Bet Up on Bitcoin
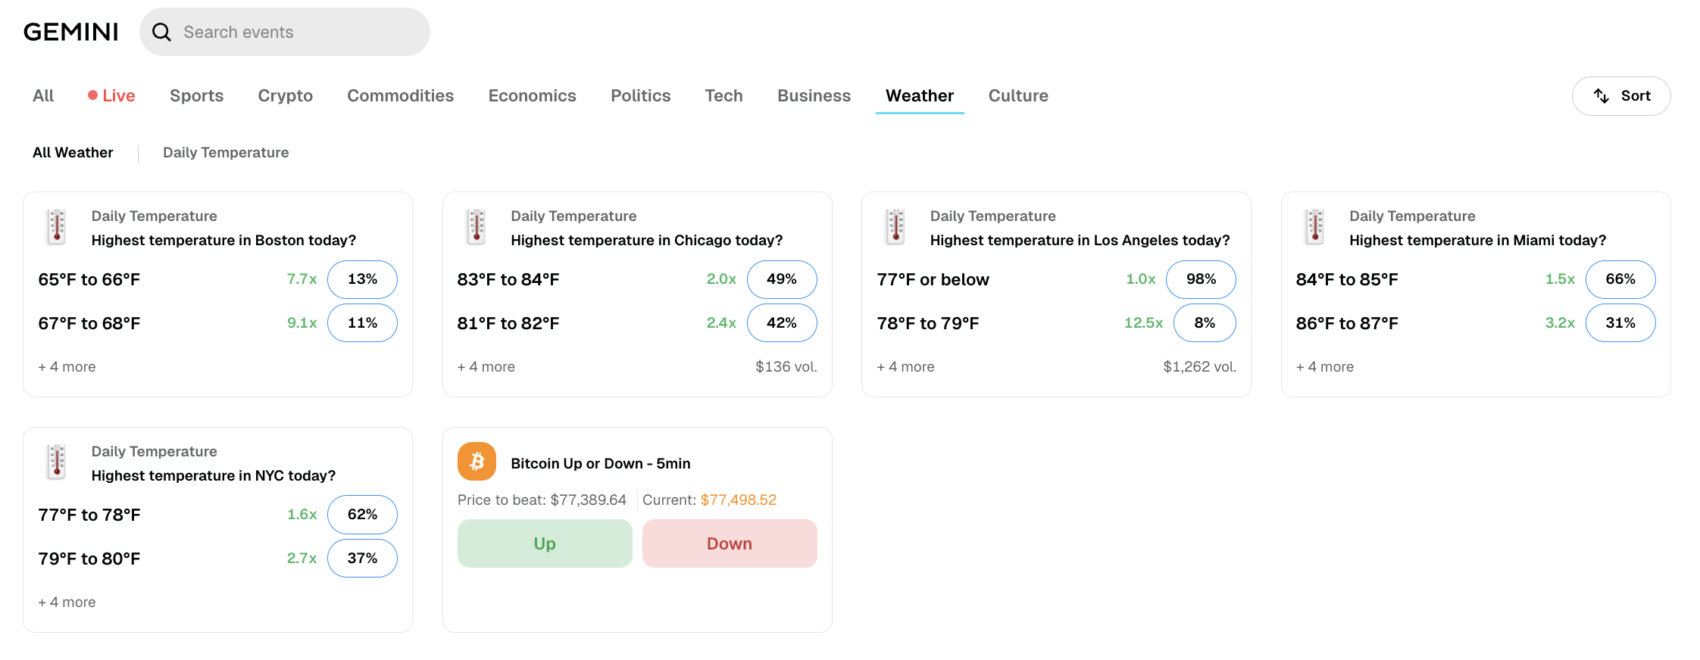 click(x=545, y=543)
